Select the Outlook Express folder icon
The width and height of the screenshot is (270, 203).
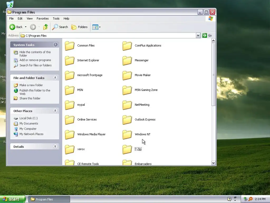tap(127, 120)
